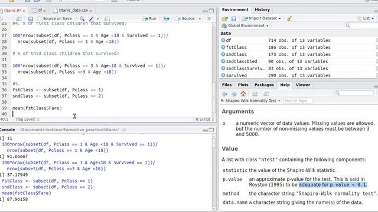Go back in Help pane
This screenshot has width=378, height=212.
pyautogui.click(x=224, y=94)
